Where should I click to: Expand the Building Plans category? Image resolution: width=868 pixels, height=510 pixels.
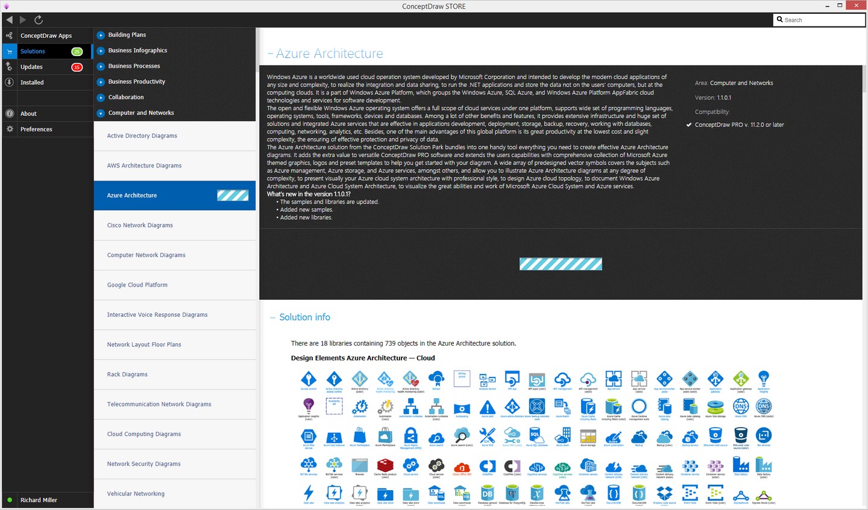101,35
